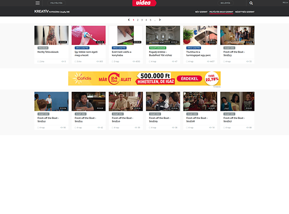
Task: Click Fresh off the Boat S01E08 title
Action: tap(197, 120)
